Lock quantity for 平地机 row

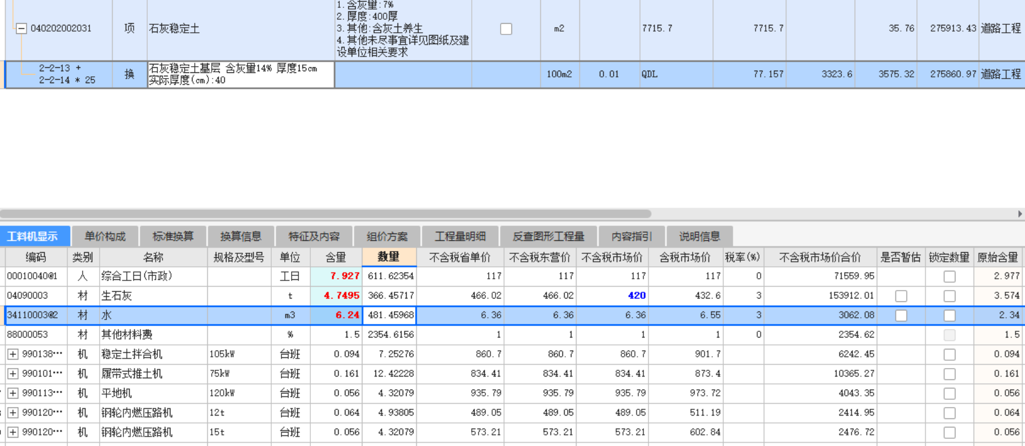(950, 393)
